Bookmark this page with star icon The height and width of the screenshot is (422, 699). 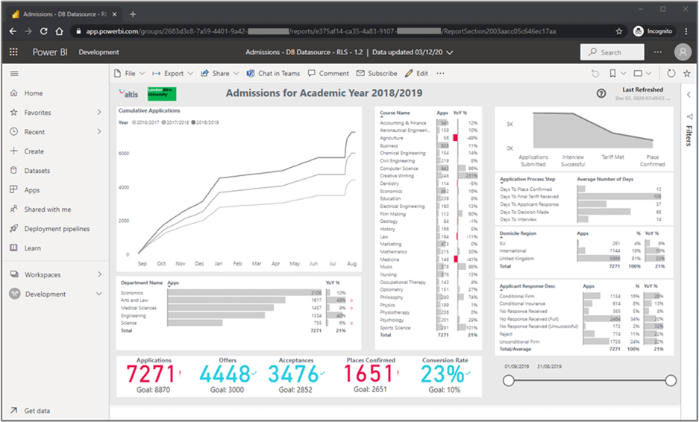point(618,31)
